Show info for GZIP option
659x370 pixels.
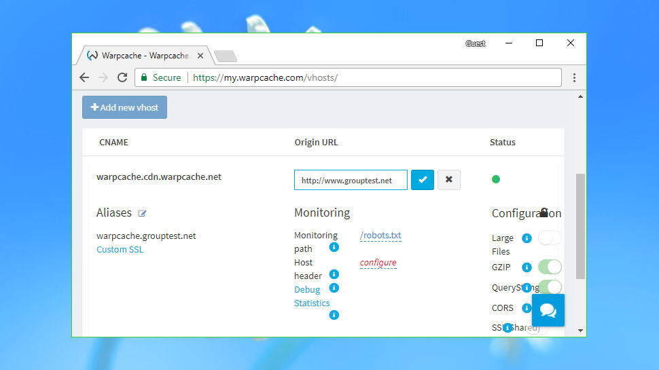pos(527,267)
